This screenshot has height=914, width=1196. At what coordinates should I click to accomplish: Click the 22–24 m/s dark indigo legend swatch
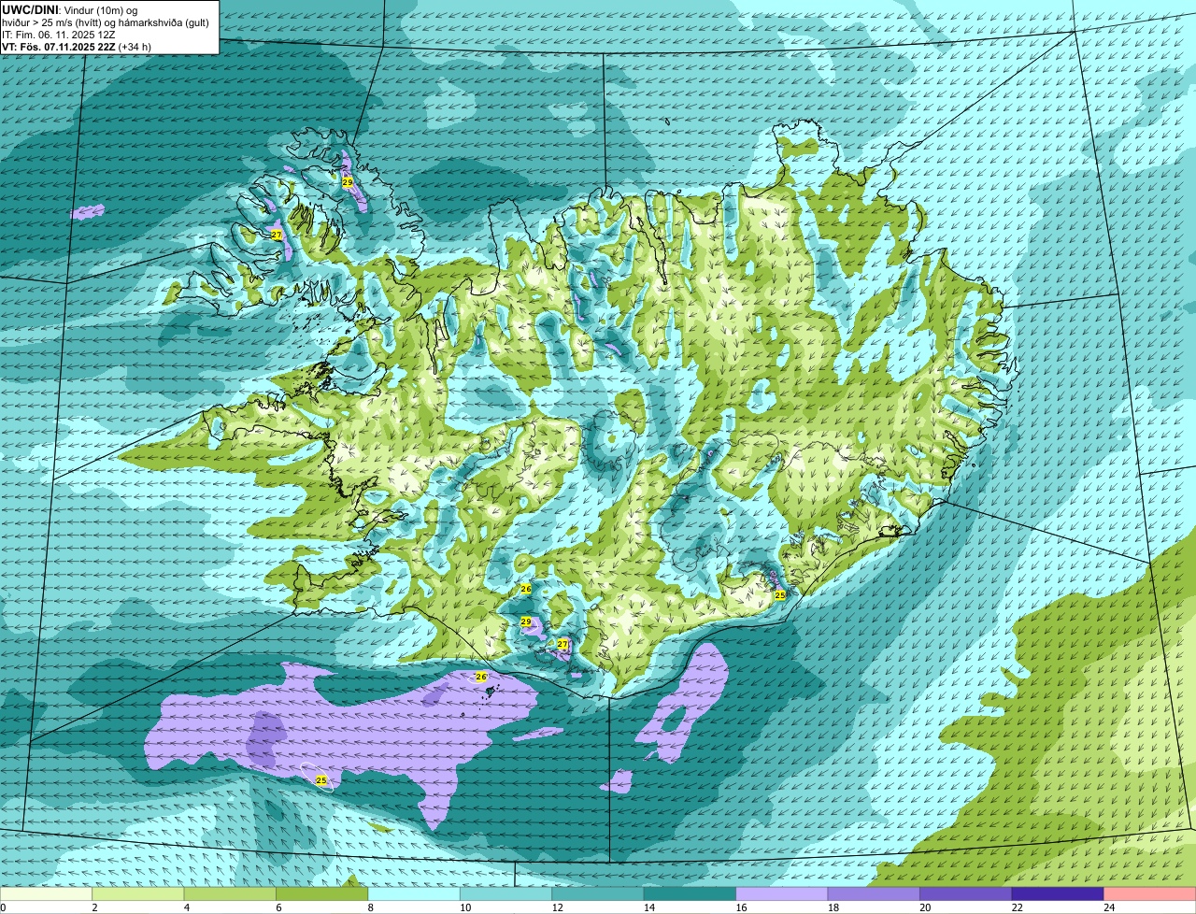coord(1058,894)
